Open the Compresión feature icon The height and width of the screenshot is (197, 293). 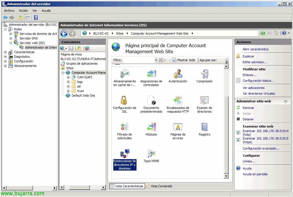pos(204,76)
